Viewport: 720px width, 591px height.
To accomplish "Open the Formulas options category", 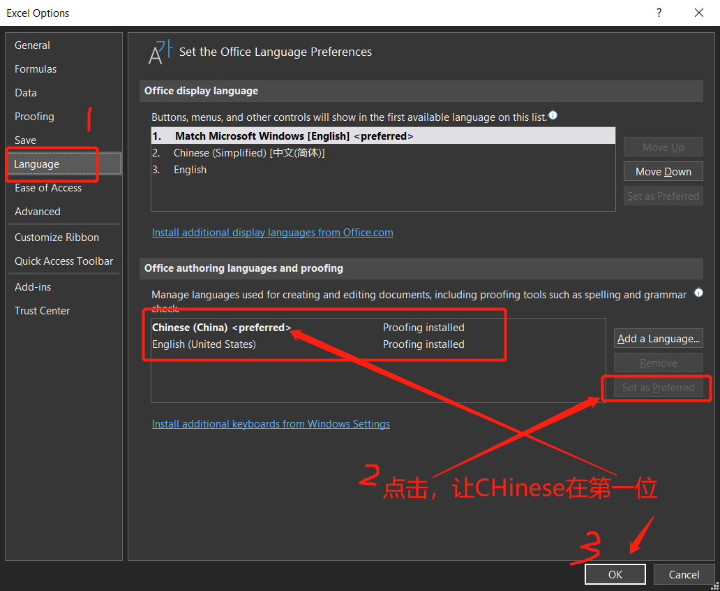I will coord(64,69).
